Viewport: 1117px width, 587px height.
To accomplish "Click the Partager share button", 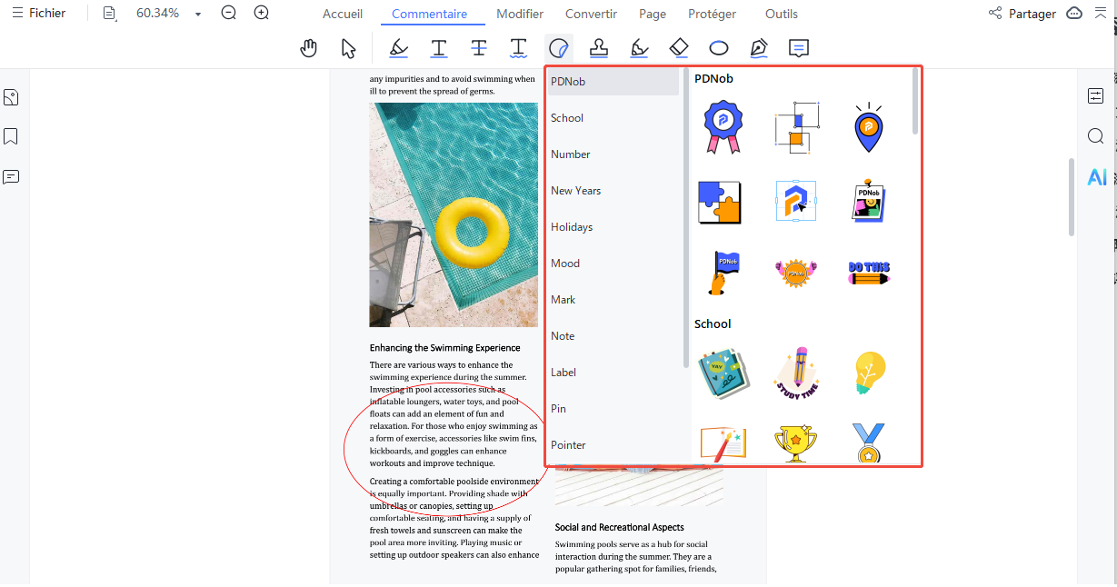I will point(1022,14).
